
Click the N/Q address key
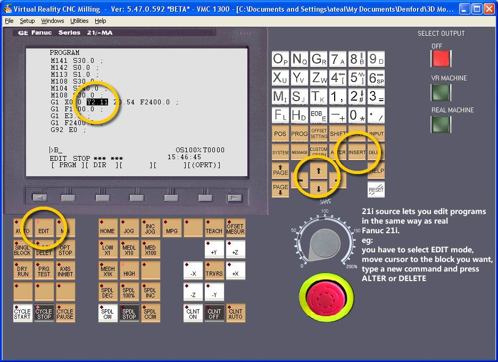pyautogui.click(x=299, y=59)
